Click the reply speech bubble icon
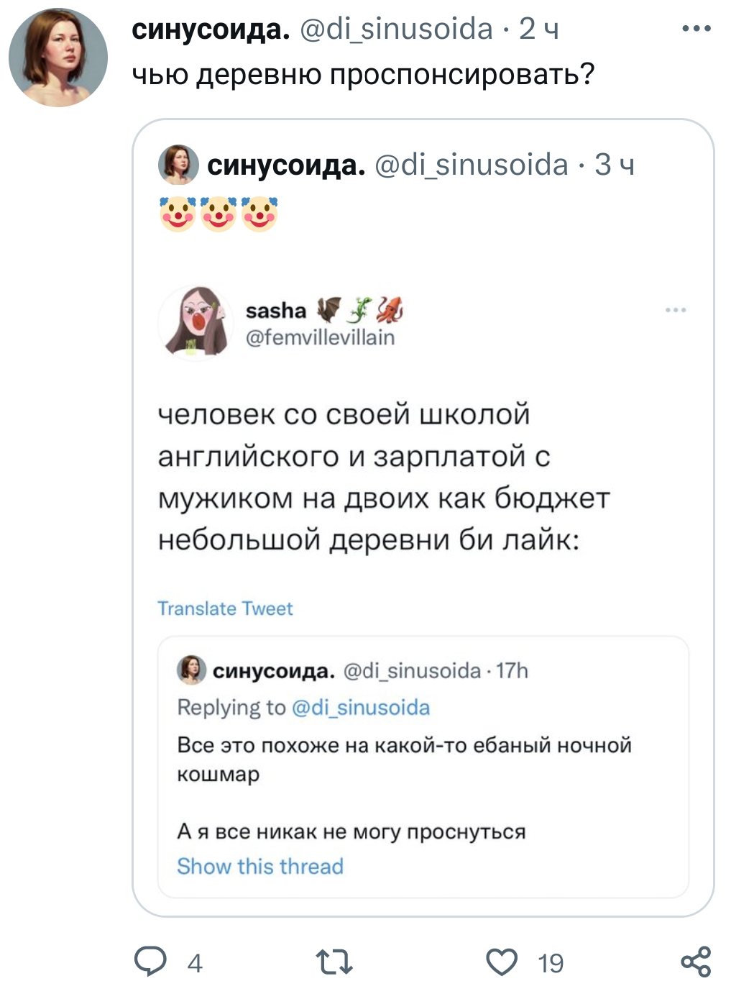The width and height of the screenshot is (731, 999). coord(151,962)
